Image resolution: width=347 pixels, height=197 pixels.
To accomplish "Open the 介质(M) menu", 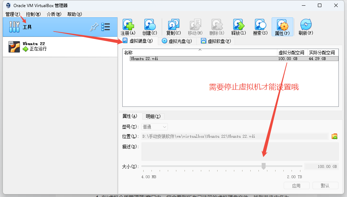I will click(x=54, y=14).
